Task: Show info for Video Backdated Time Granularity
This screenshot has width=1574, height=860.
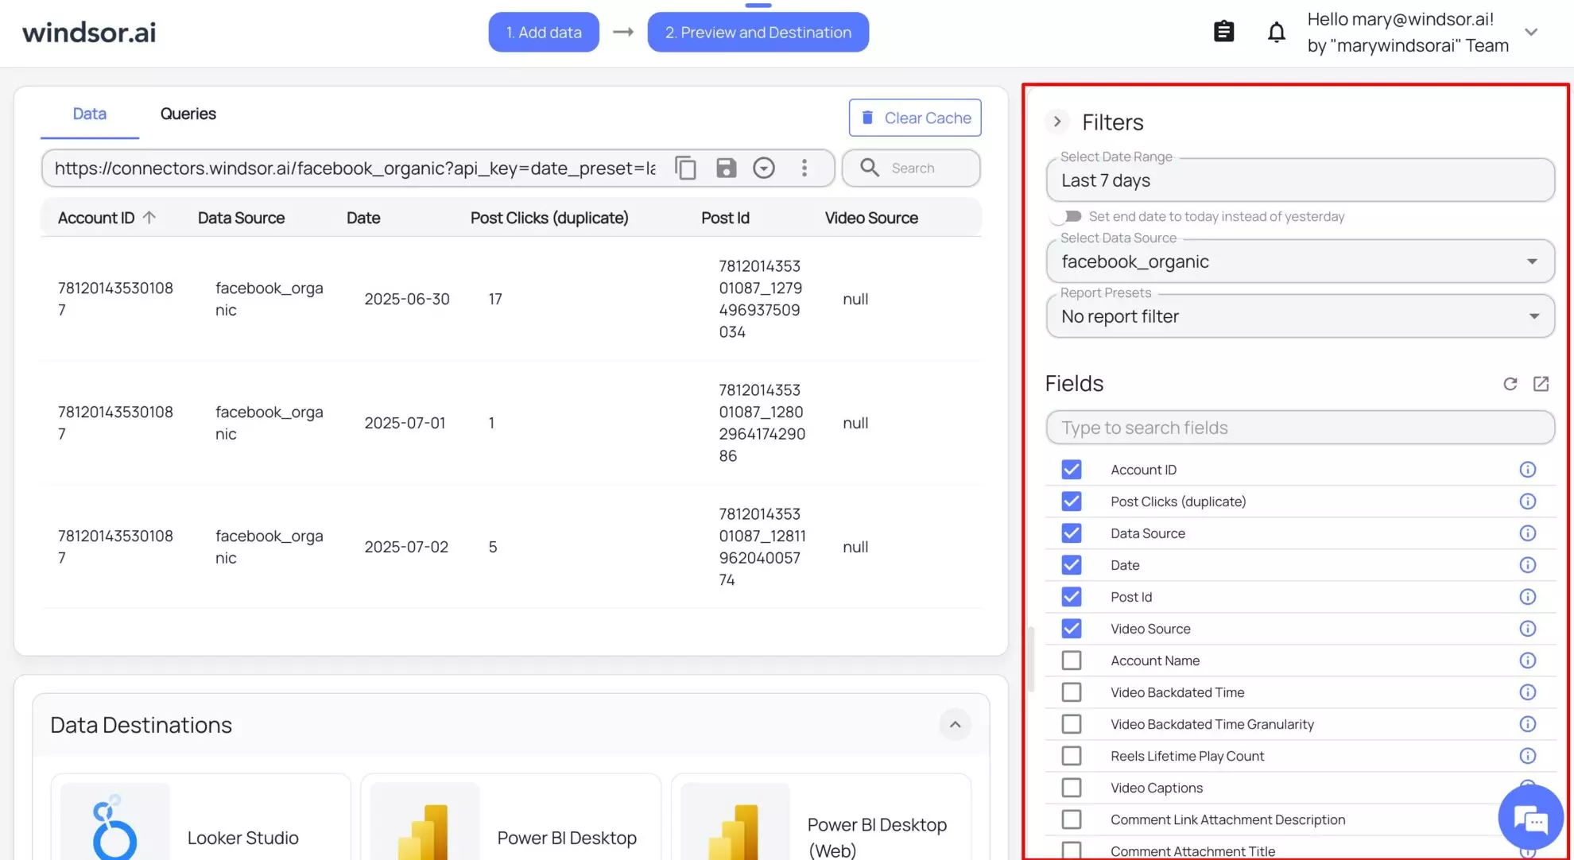Action: pos(1527,724)
